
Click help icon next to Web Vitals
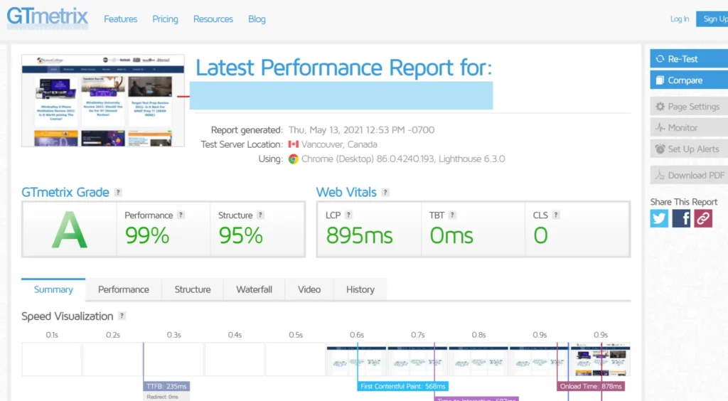[x=385, y=193]
